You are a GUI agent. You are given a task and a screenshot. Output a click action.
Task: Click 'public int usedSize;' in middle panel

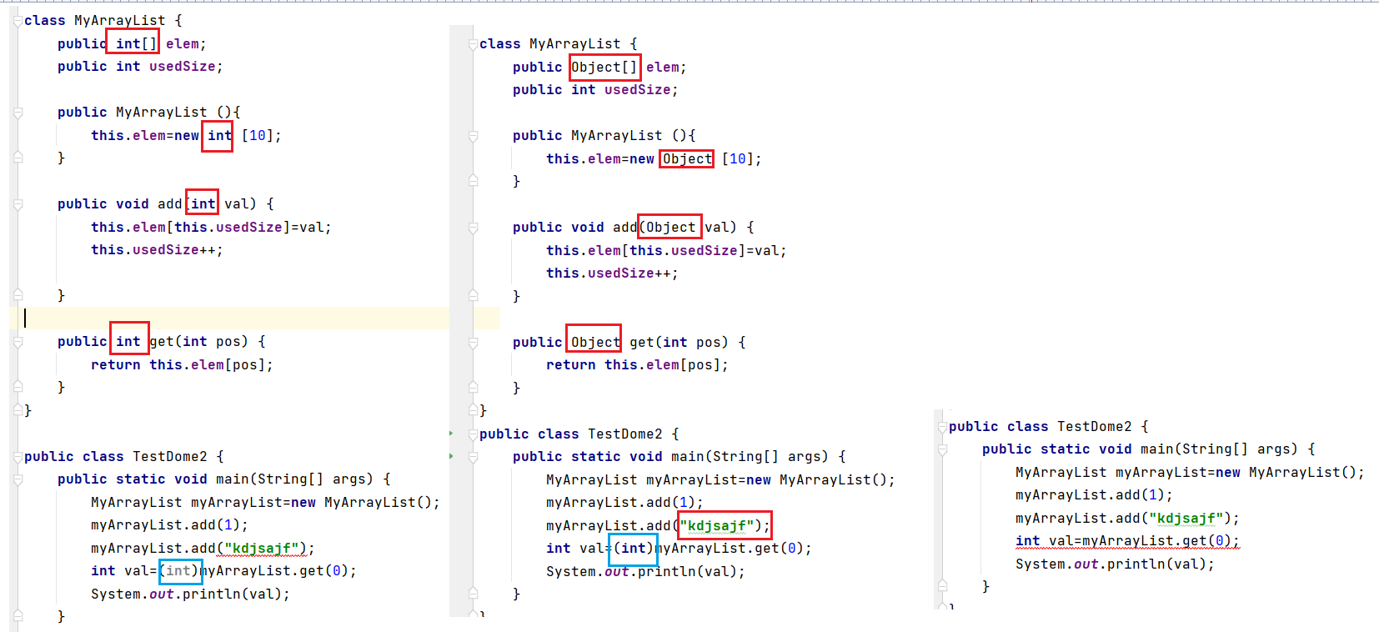595,90
